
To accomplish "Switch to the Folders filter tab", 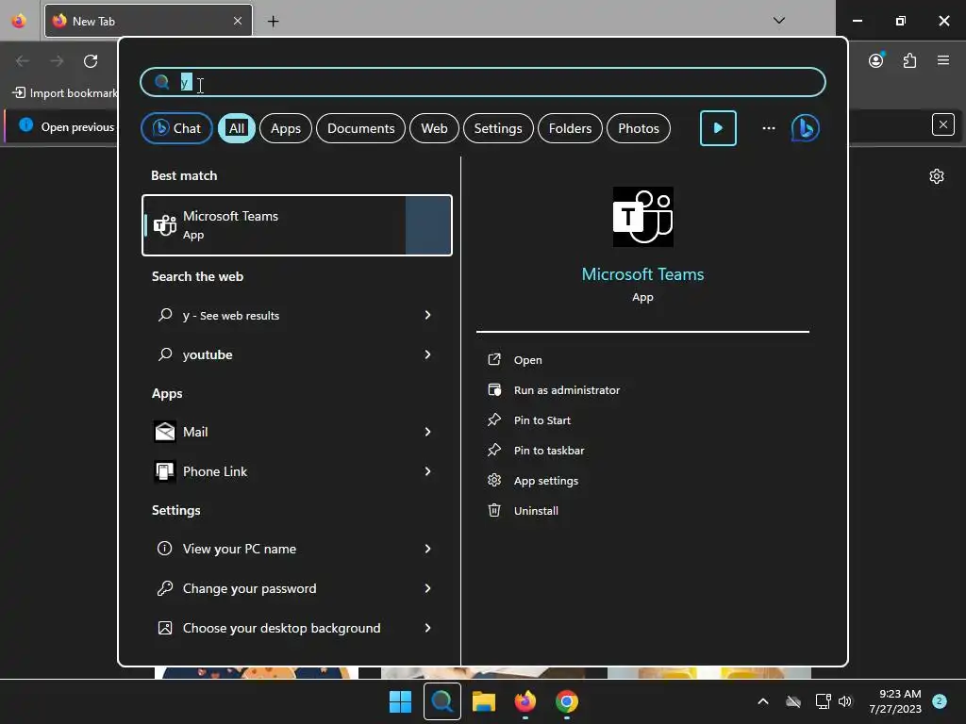I will click(570, 128).
